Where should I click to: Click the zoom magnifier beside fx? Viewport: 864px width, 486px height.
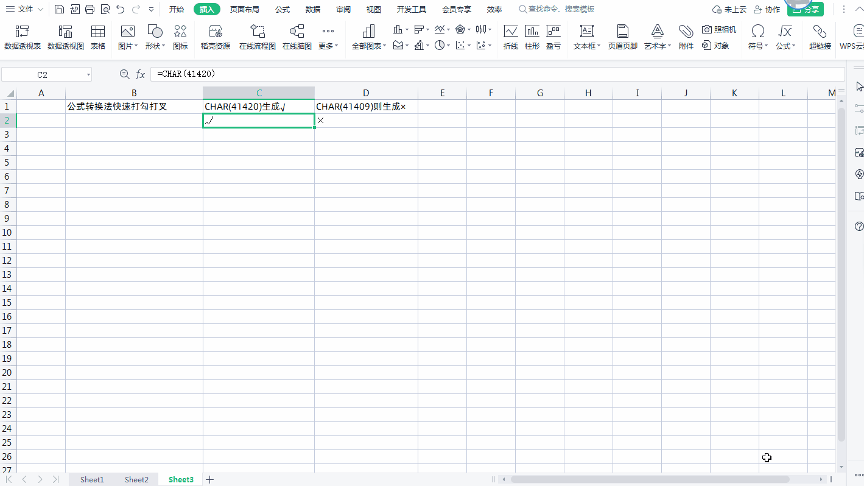125,74
